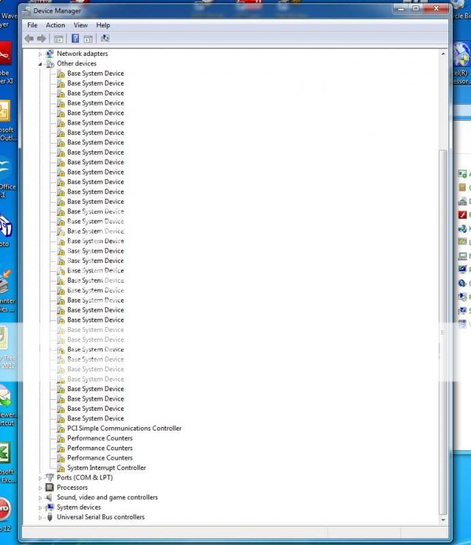The image size is (471, 545).
Task: Open the View menu
Action: (x=80, y=25)
